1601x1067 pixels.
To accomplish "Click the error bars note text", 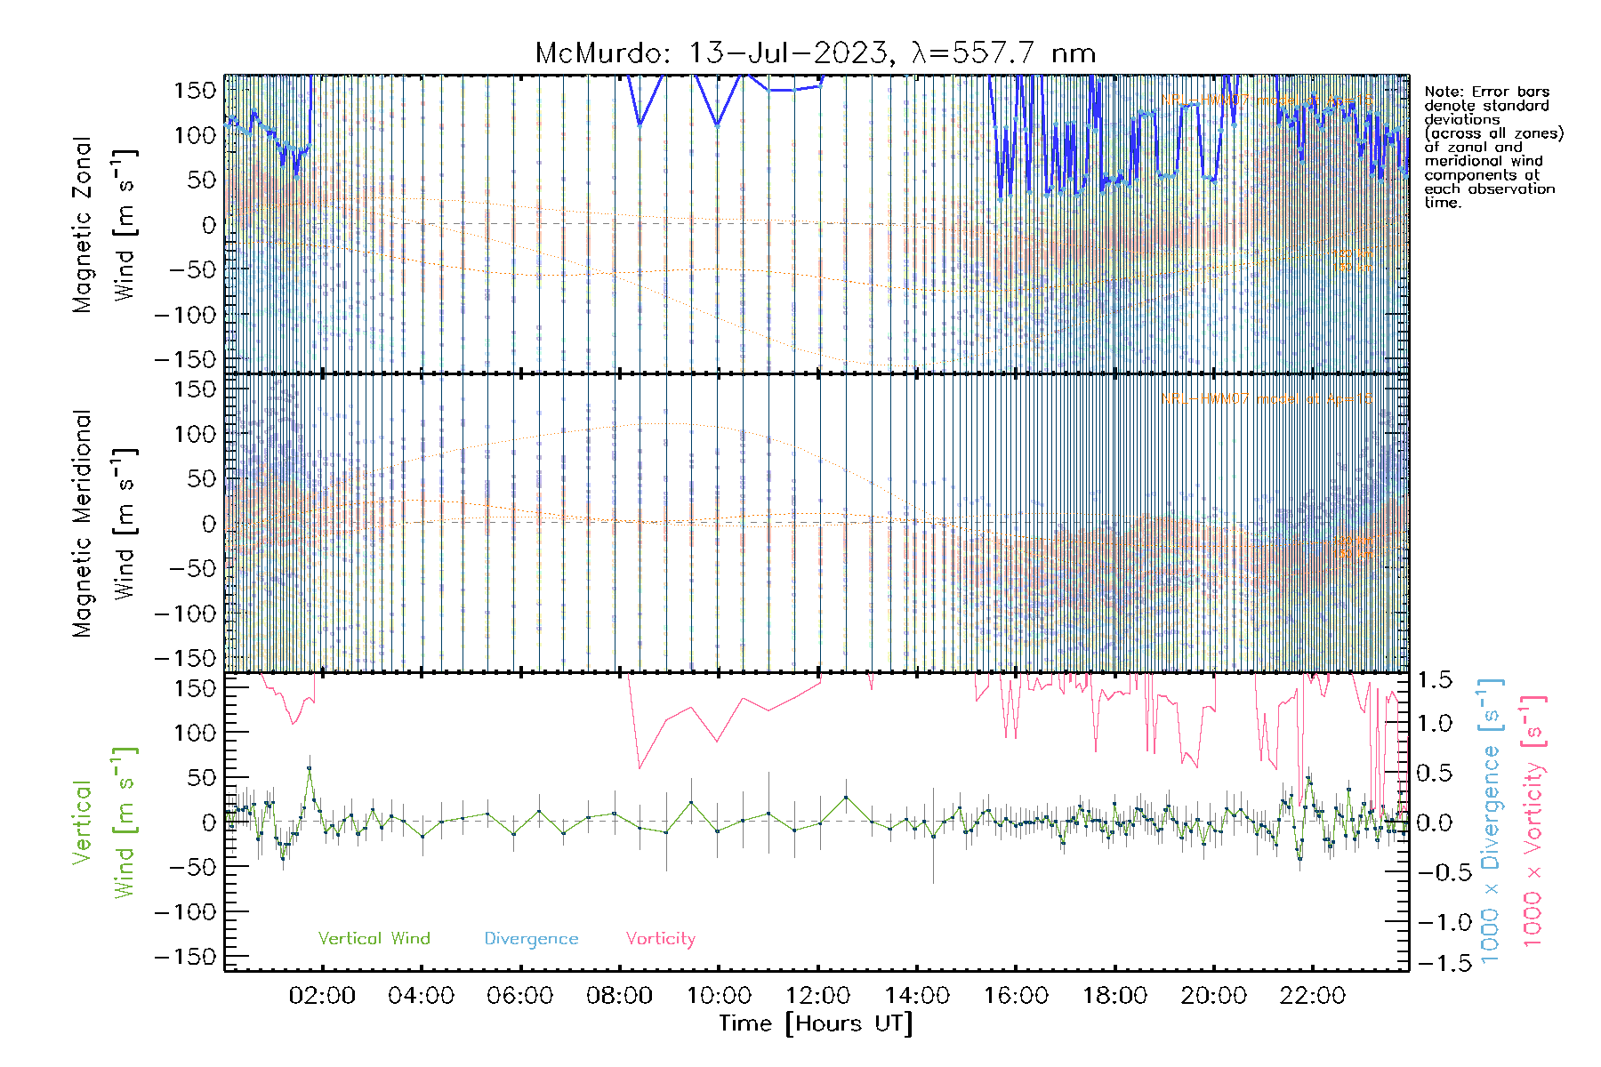I will tap(1492, 147).
